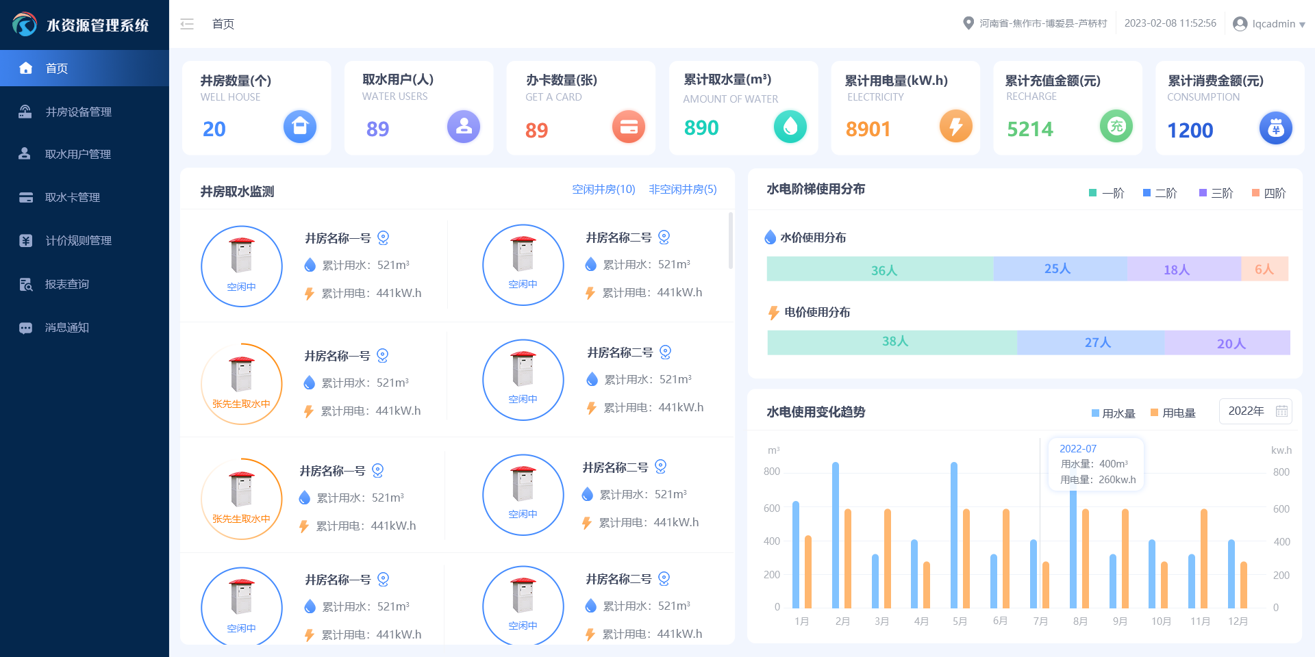Image resolution: width=1315 pixels, height=657 pixels.
Task: Go to 报表查询 in the sidebar
Action: point(67,284)
